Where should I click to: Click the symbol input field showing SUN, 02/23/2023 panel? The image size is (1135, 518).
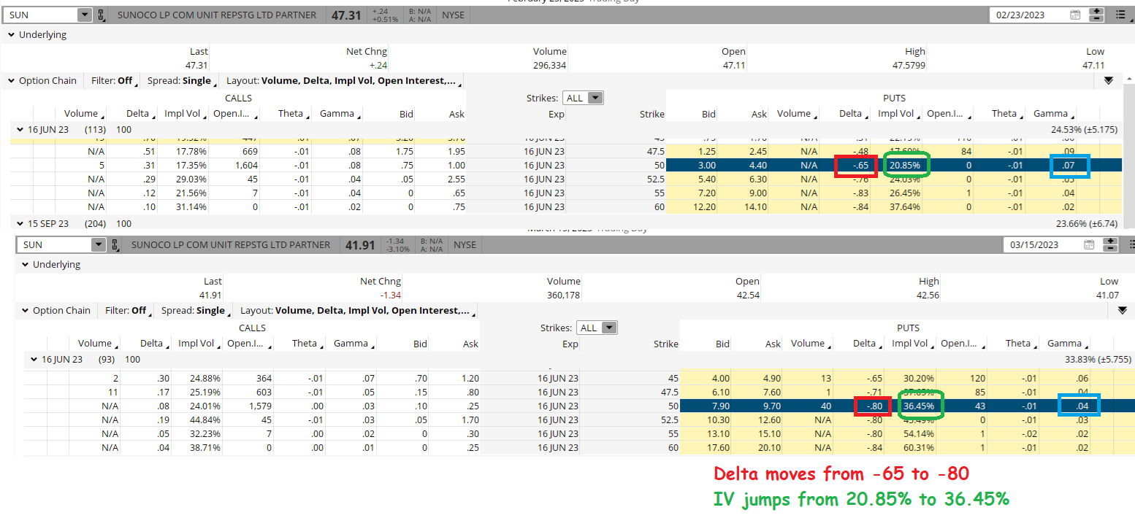[40, 15]
